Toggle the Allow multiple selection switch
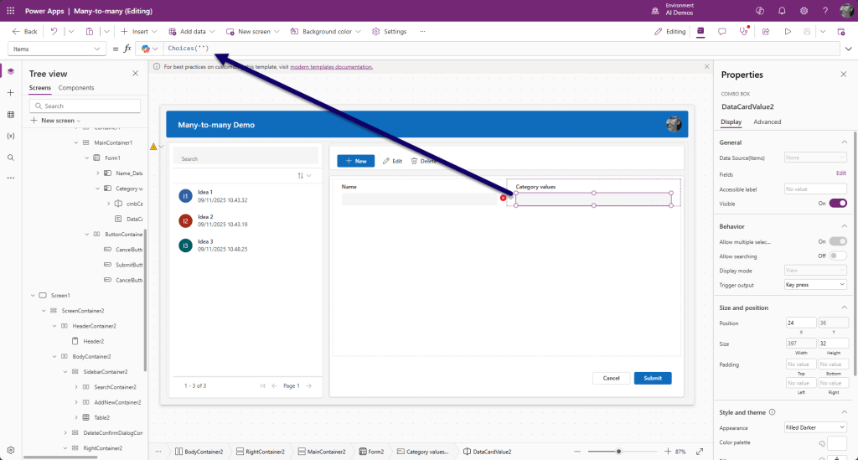 tap(837, 241)
